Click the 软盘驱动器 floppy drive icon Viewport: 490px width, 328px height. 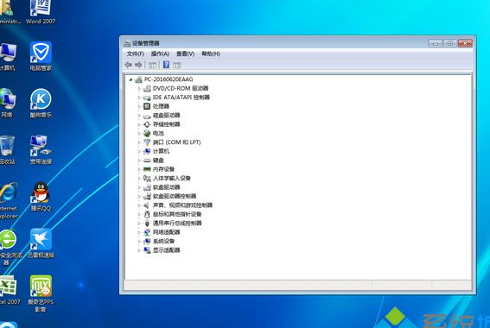(x=147, y=187)
